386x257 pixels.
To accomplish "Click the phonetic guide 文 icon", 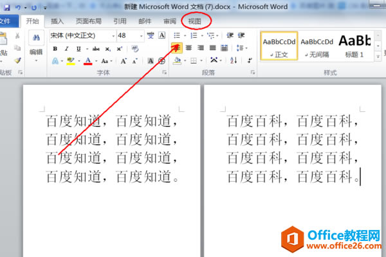I will click(x=151, y=36).
